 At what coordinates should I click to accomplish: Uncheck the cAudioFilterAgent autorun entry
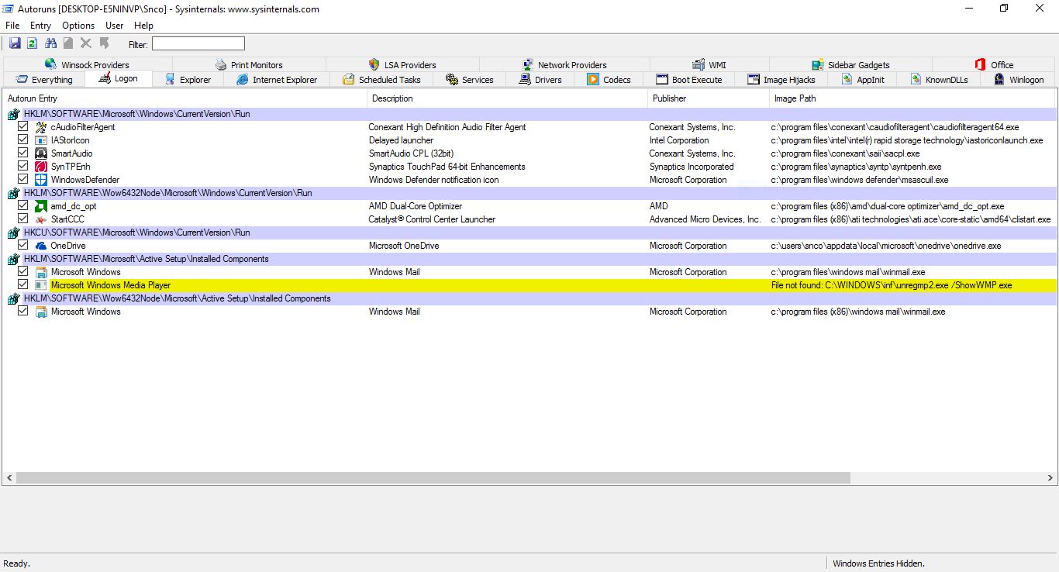coord(23,126)
